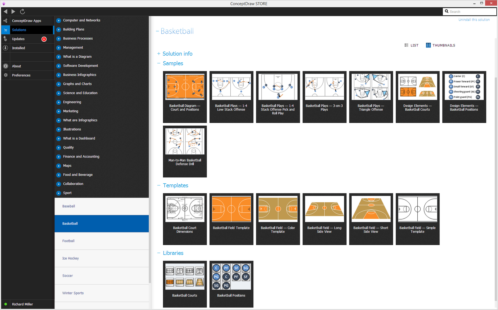Open Basketball Field Color Template
Image resolution: width=498 pixels, height=310 pixels.
tap(278, 219)
